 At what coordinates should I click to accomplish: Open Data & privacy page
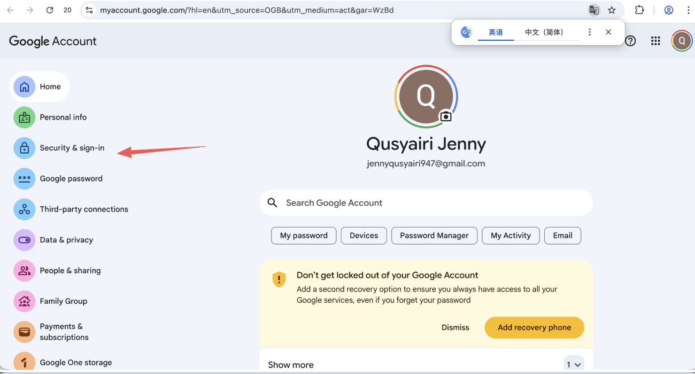coord(67,240)
